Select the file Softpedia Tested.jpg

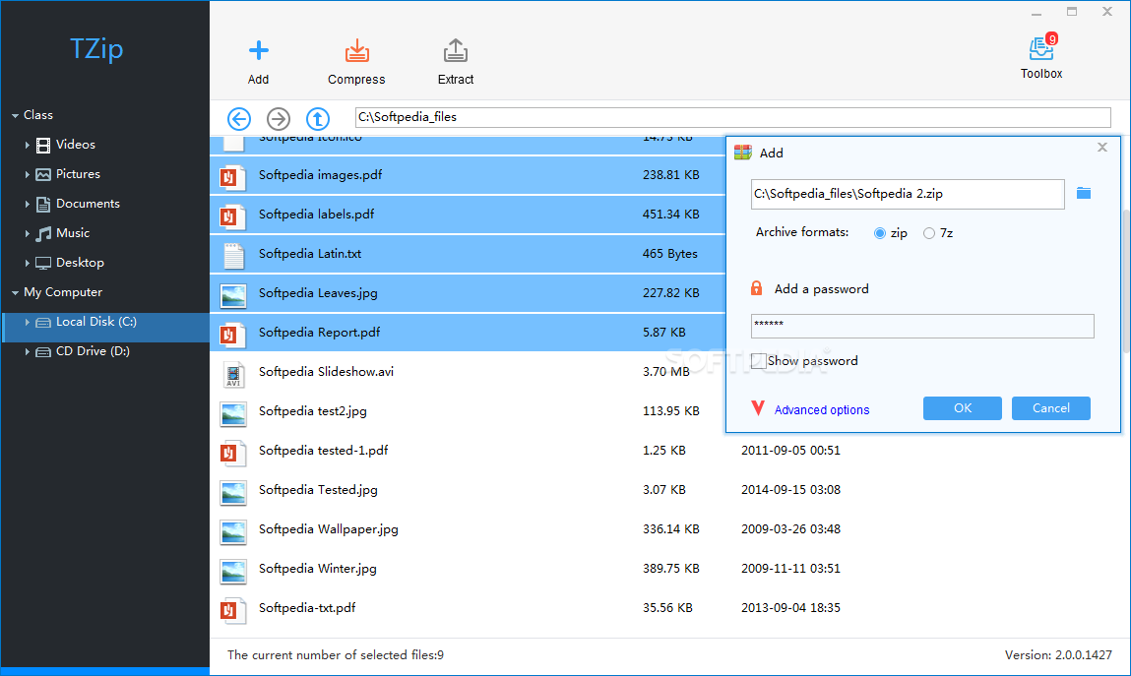click(x=318, y=490)
